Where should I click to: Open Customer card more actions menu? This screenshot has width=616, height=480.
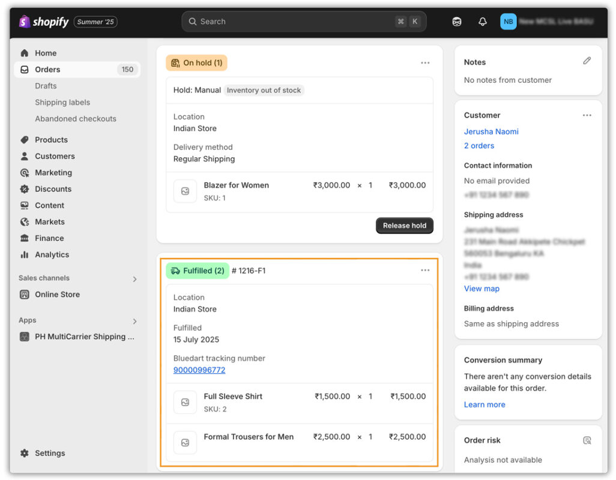coord(587,115)
